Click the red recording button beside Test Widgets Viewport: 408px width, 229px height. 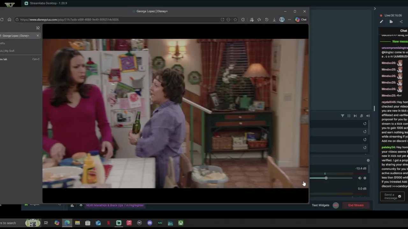(336, 205)
